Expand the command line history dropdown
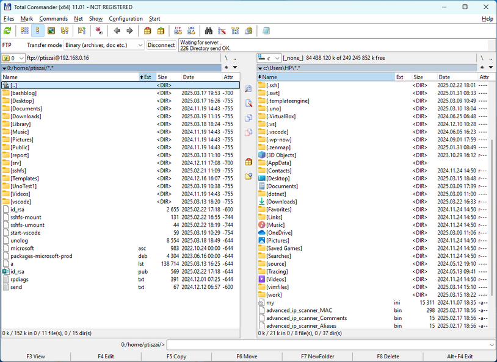This screenshot has height=362, width=497. pyautogui.click(x=492, y=344)
